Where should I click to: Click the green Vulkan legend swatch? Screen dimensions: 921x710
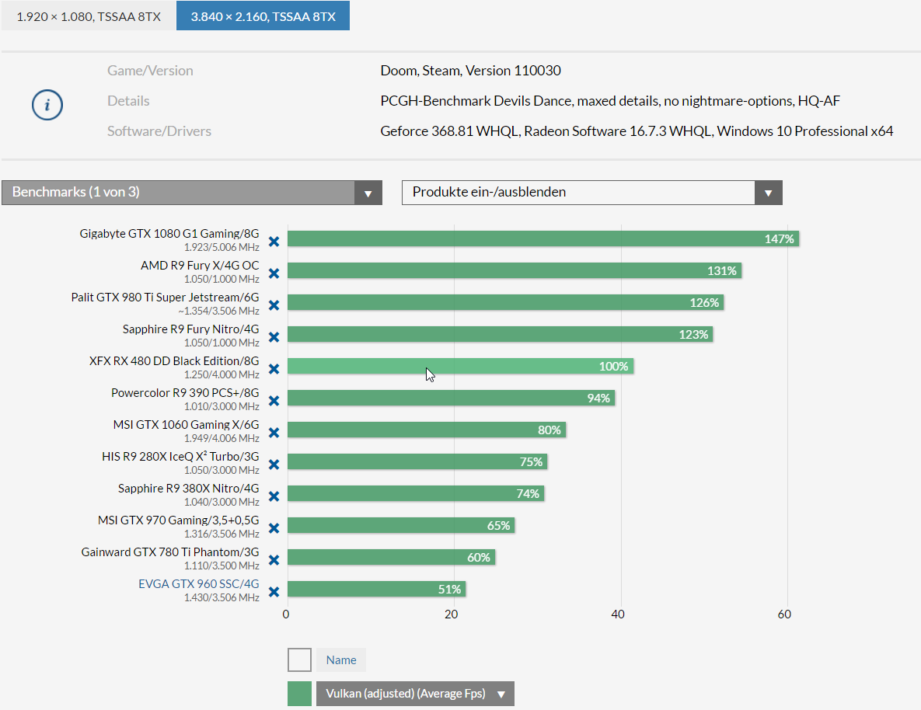pos(299,694)
